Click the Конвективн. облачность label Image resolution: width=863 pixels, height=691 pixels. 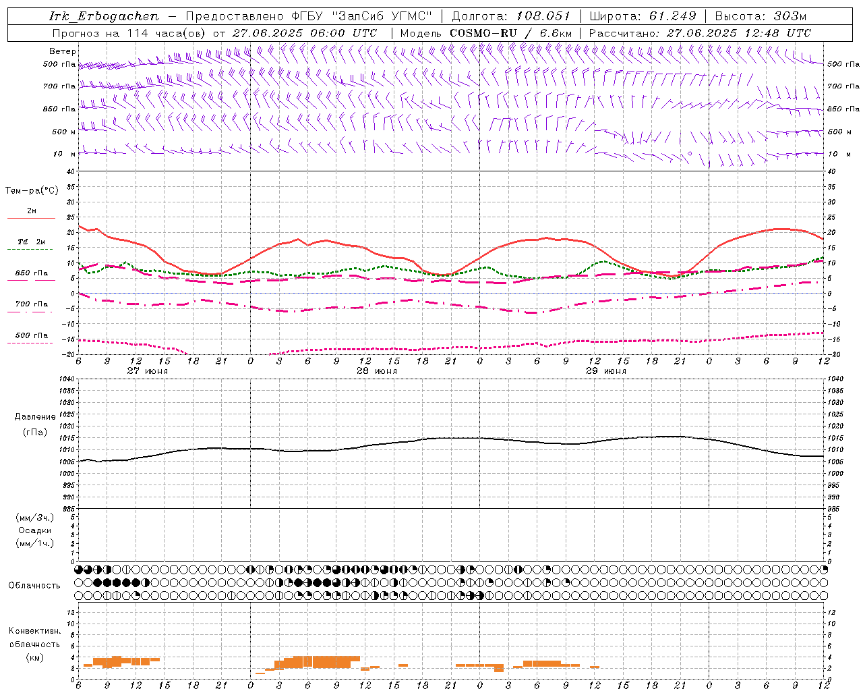34,638
